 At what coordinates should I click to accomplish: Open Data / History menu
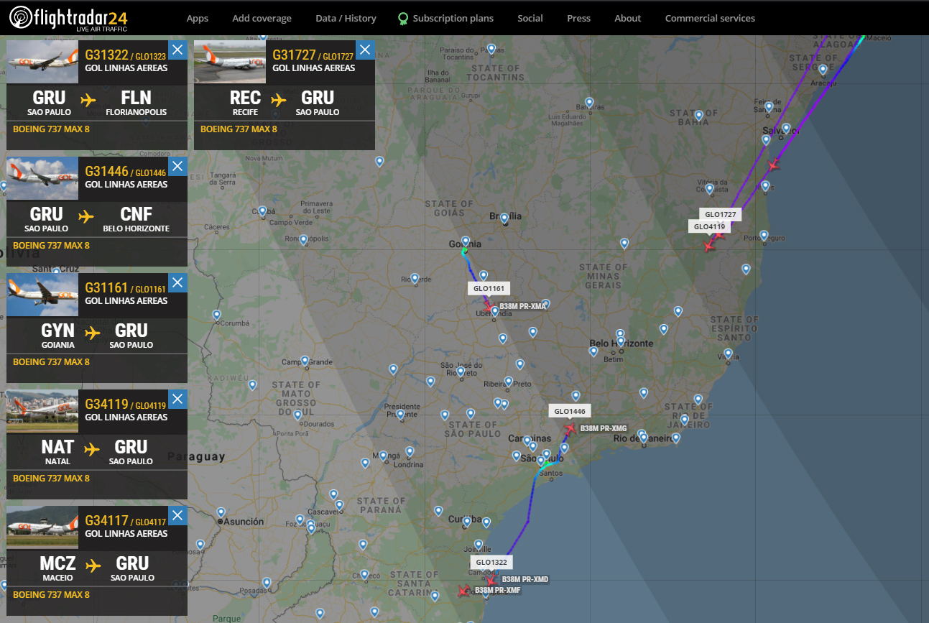coord(346,18)
